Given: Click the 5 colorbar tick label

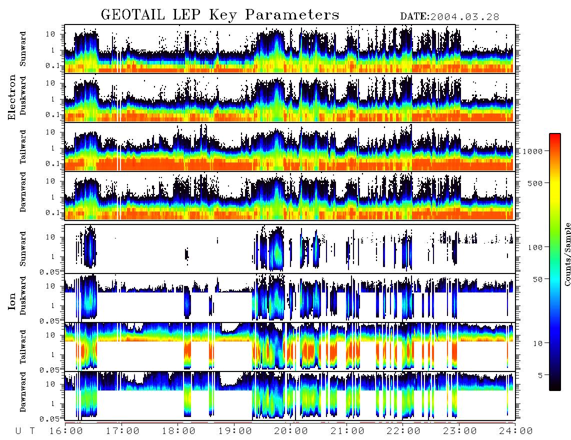Looking at the screenshot, I should point(540,375).
